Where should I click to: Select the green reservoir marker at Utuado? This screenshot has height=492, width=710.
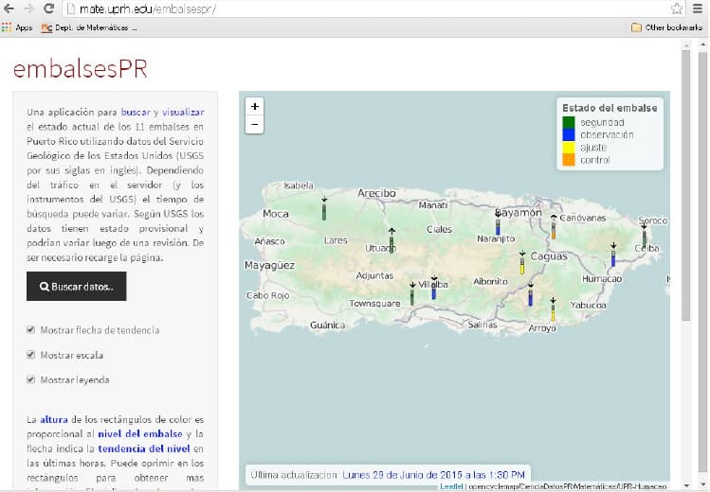(x=391, y=244)
